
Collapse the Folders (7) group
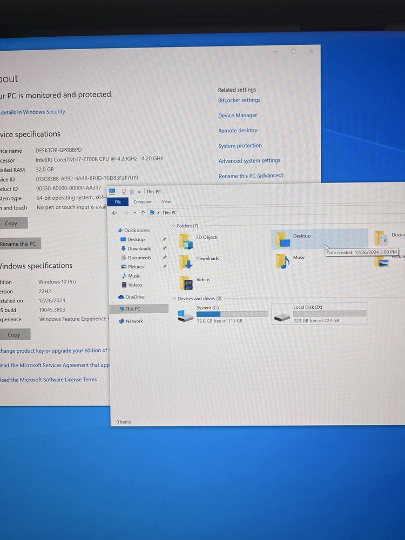[173, 226]
